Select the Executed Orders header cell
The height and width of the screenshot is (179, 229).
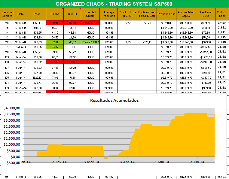coord(90,14)
